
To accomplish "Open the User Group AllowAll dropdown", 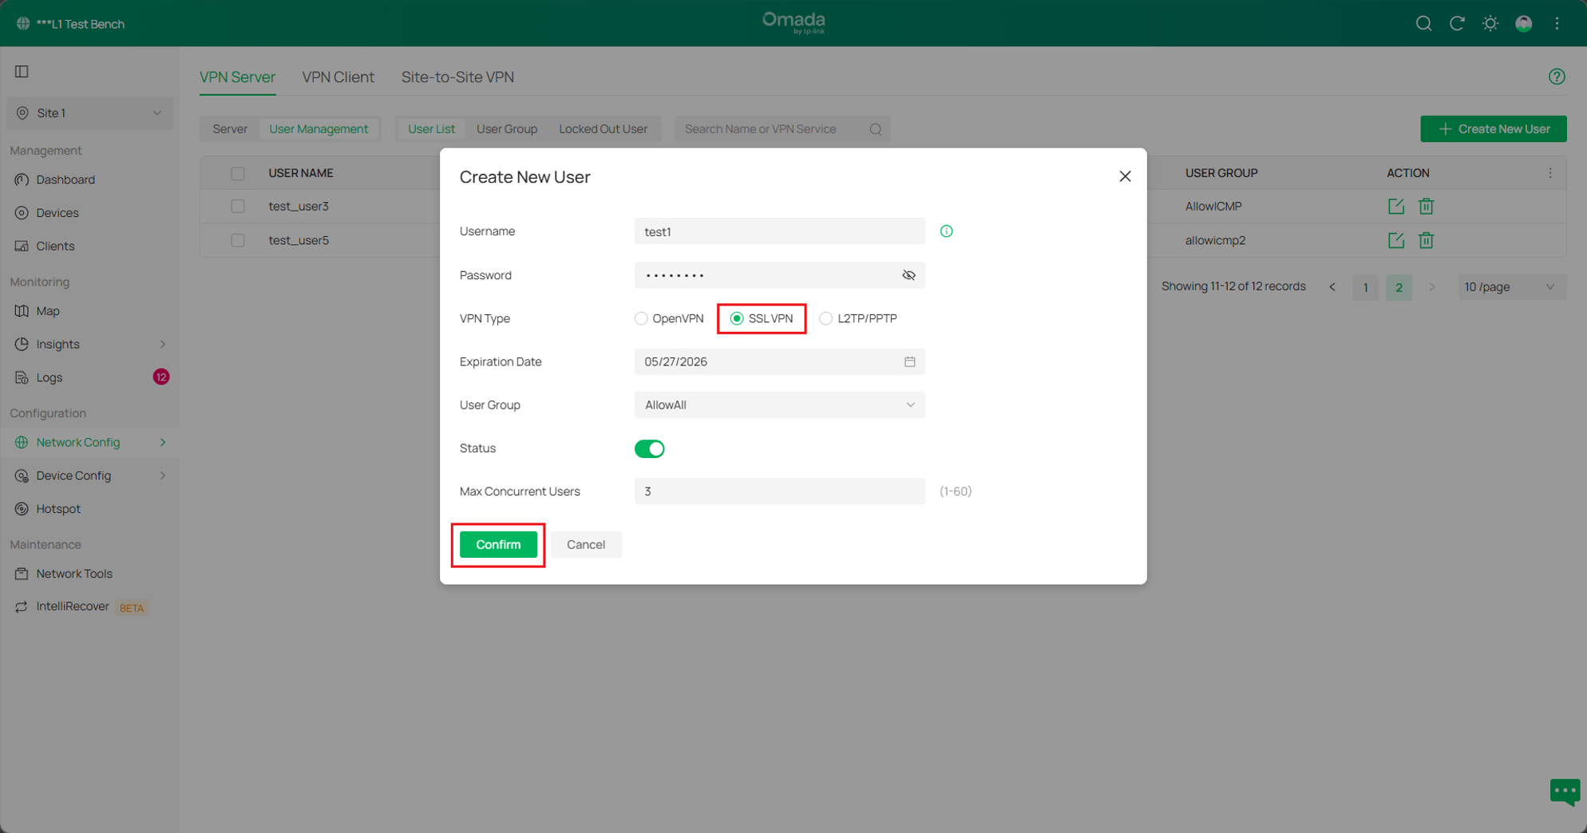I will pos(780,405).
